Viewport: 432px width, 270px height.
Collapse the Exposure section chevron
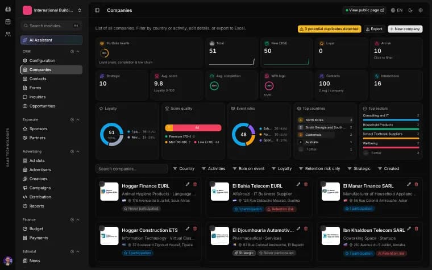pyautogui.click(x=78, y=119)
